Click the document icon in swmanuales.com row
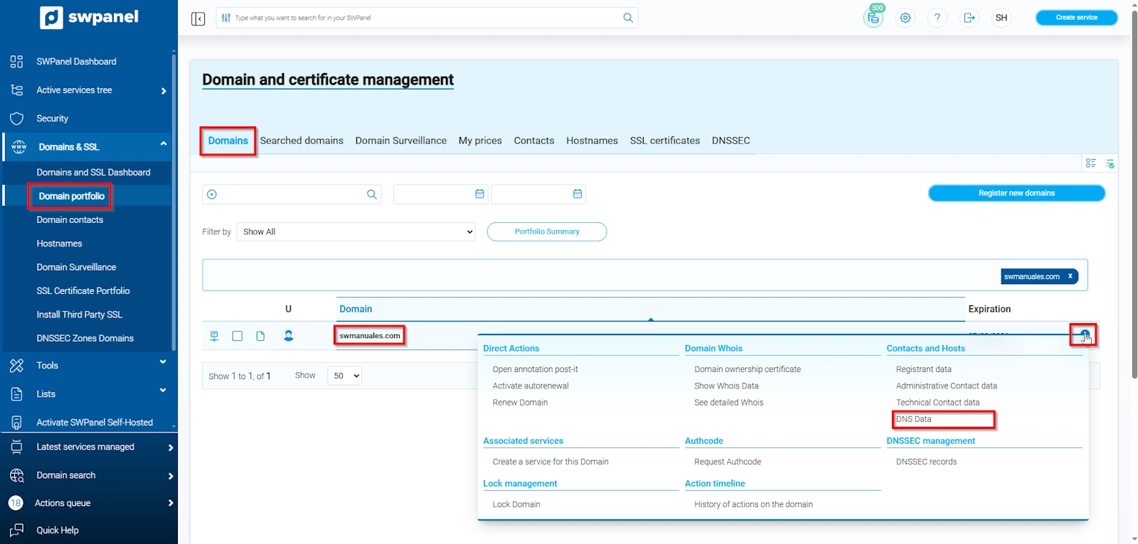1138x544 pixels. (x=260, y=336)
